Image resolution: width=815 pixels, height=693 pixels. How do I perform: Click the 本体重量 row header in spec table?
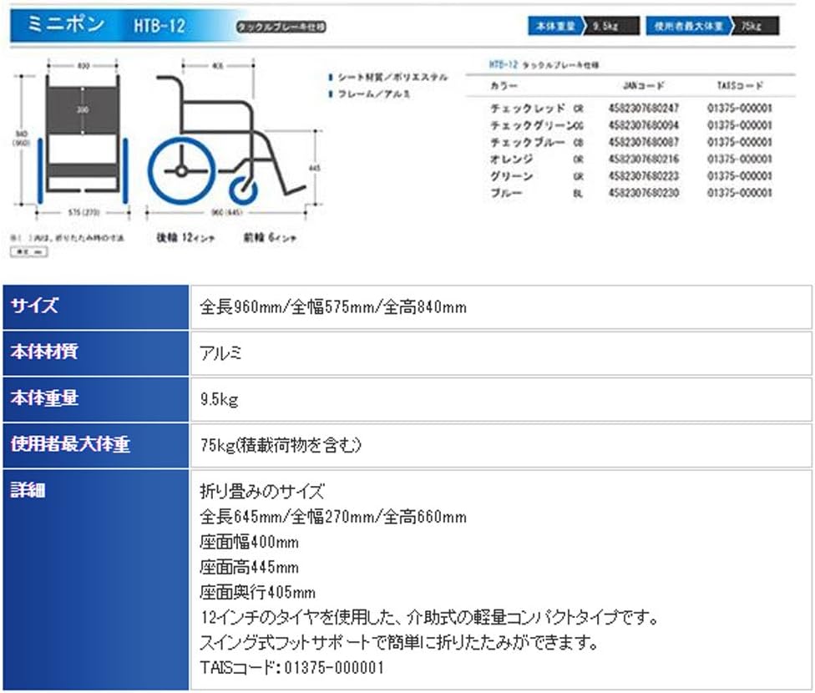tap(96, 399)
